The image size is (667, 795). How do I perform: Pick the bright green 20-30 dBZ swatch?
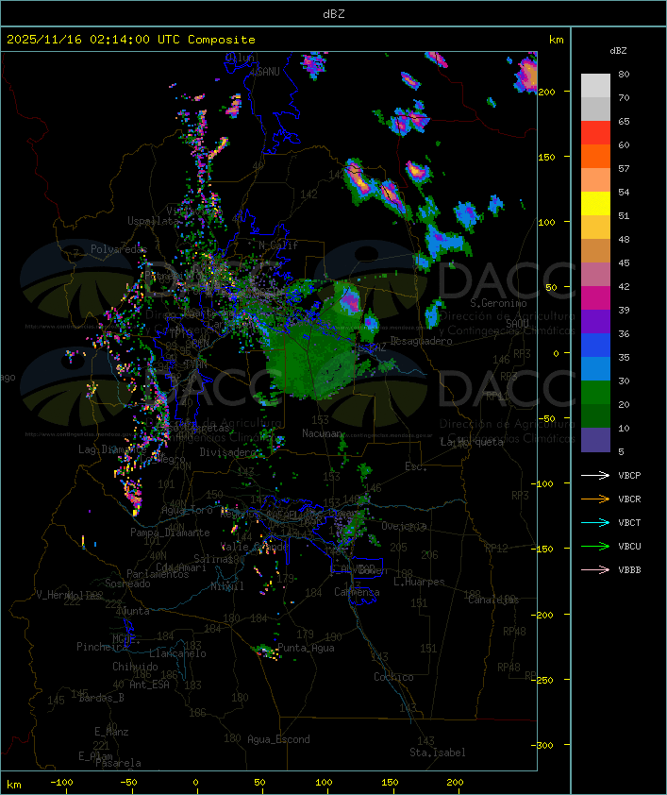pyautogui.click(x=595, y=393)
